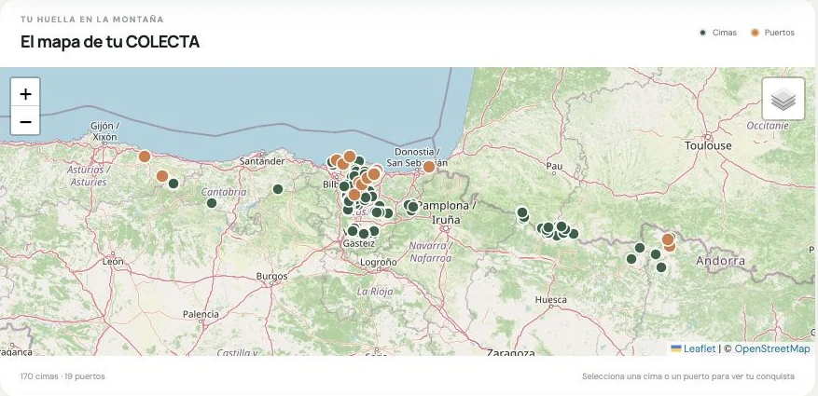Click the Palencia city label on map
This screenshot has height=396, width=818.
[201, 314]
